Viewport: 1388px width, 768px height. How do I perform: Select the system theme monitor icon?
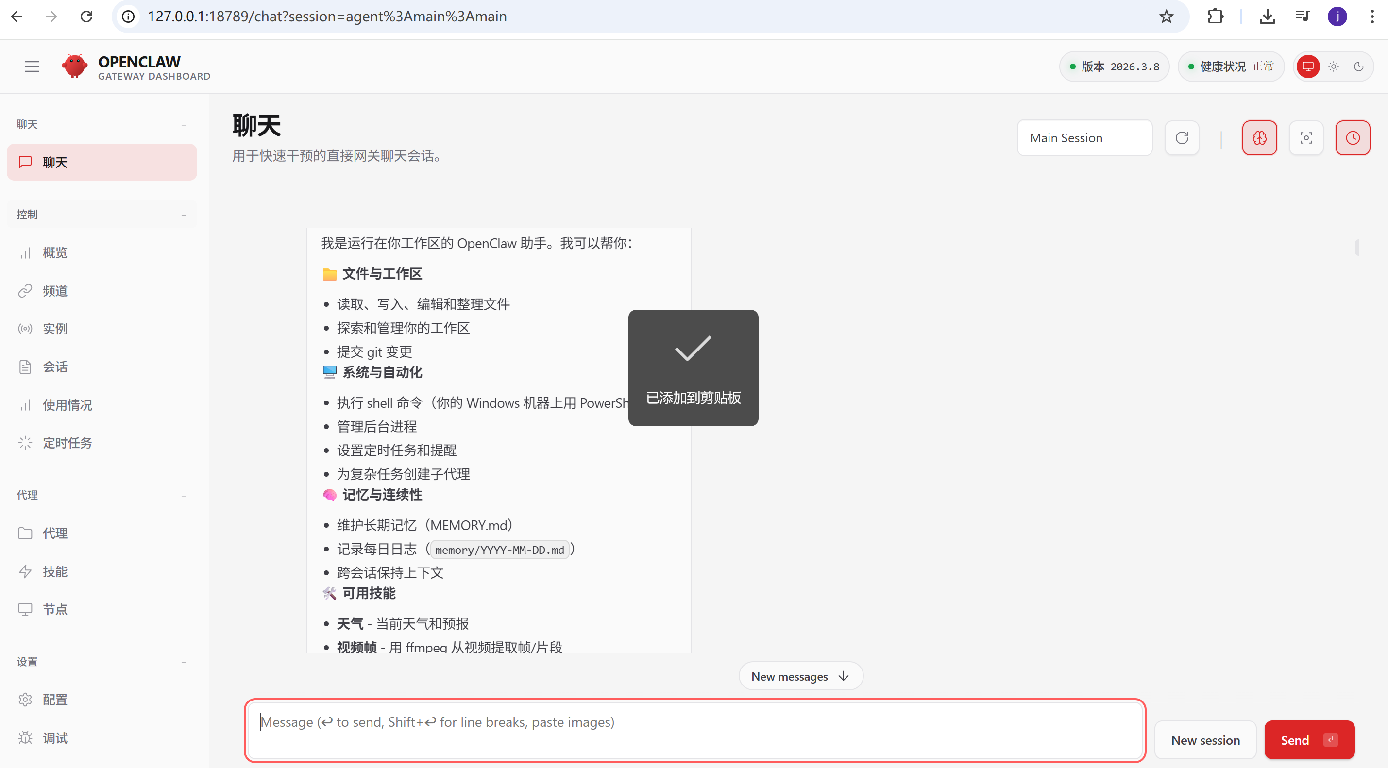(1308, 66)
